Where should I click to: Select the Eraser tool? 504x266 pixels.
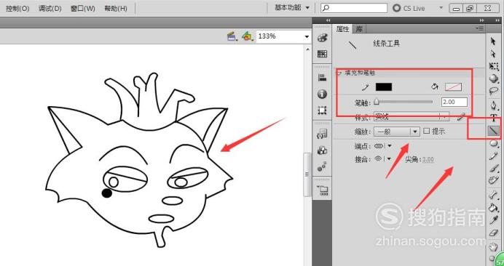[x=493, y=233]
